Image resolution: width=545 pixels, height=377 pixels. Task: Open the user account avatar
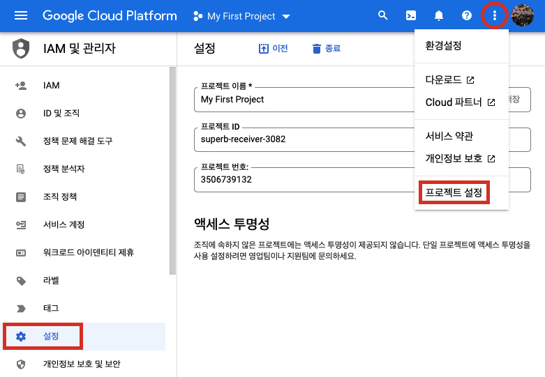(523, 15)
